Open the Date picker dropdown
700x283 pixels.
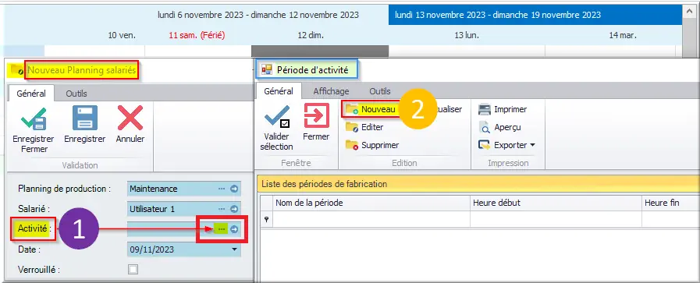pyautogui.click(x=234, y=249)
